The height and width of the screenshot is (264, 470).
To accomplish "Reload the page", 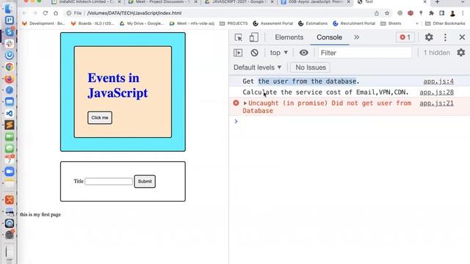I will point(46,13).
